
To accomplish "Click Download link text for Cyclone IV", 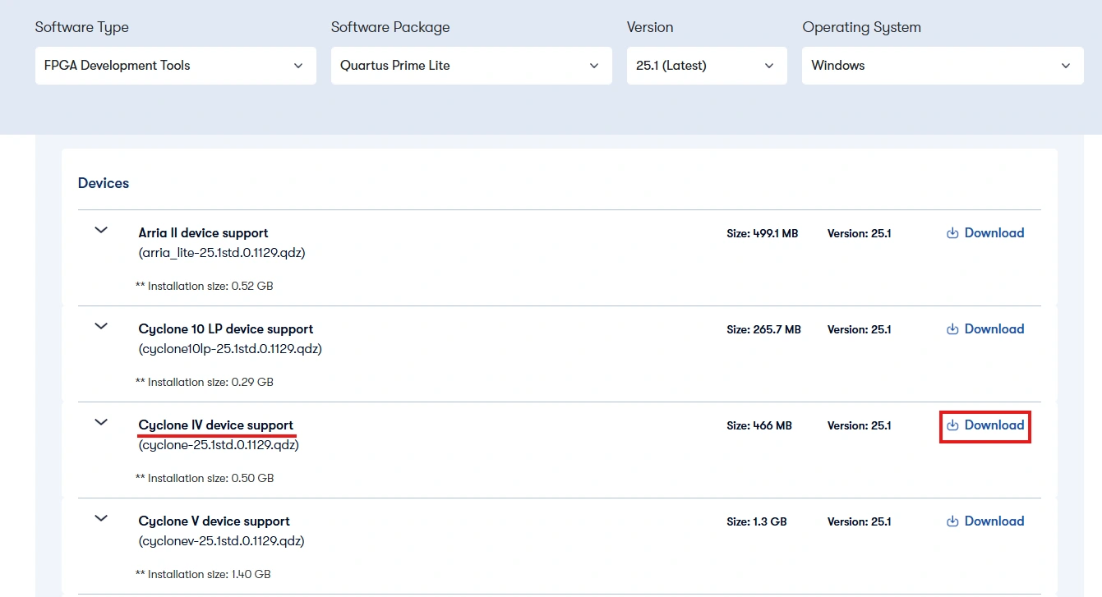I will (x=994, y=425).
